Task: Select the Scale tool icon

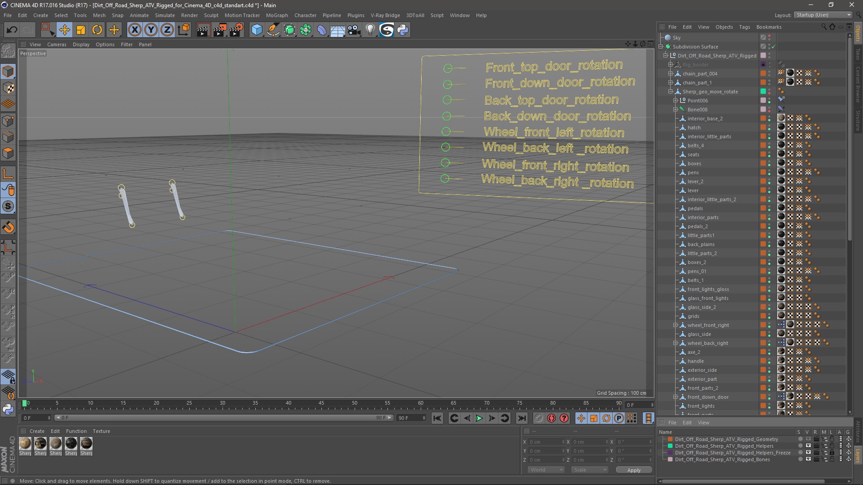Action: pyautogui.click(x=81, y=30)
